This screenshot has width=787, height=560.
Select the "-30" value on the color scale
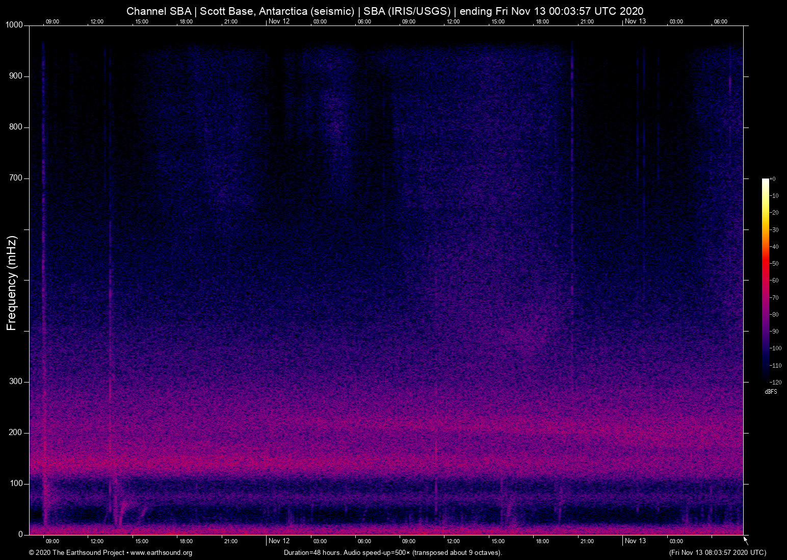774,230
